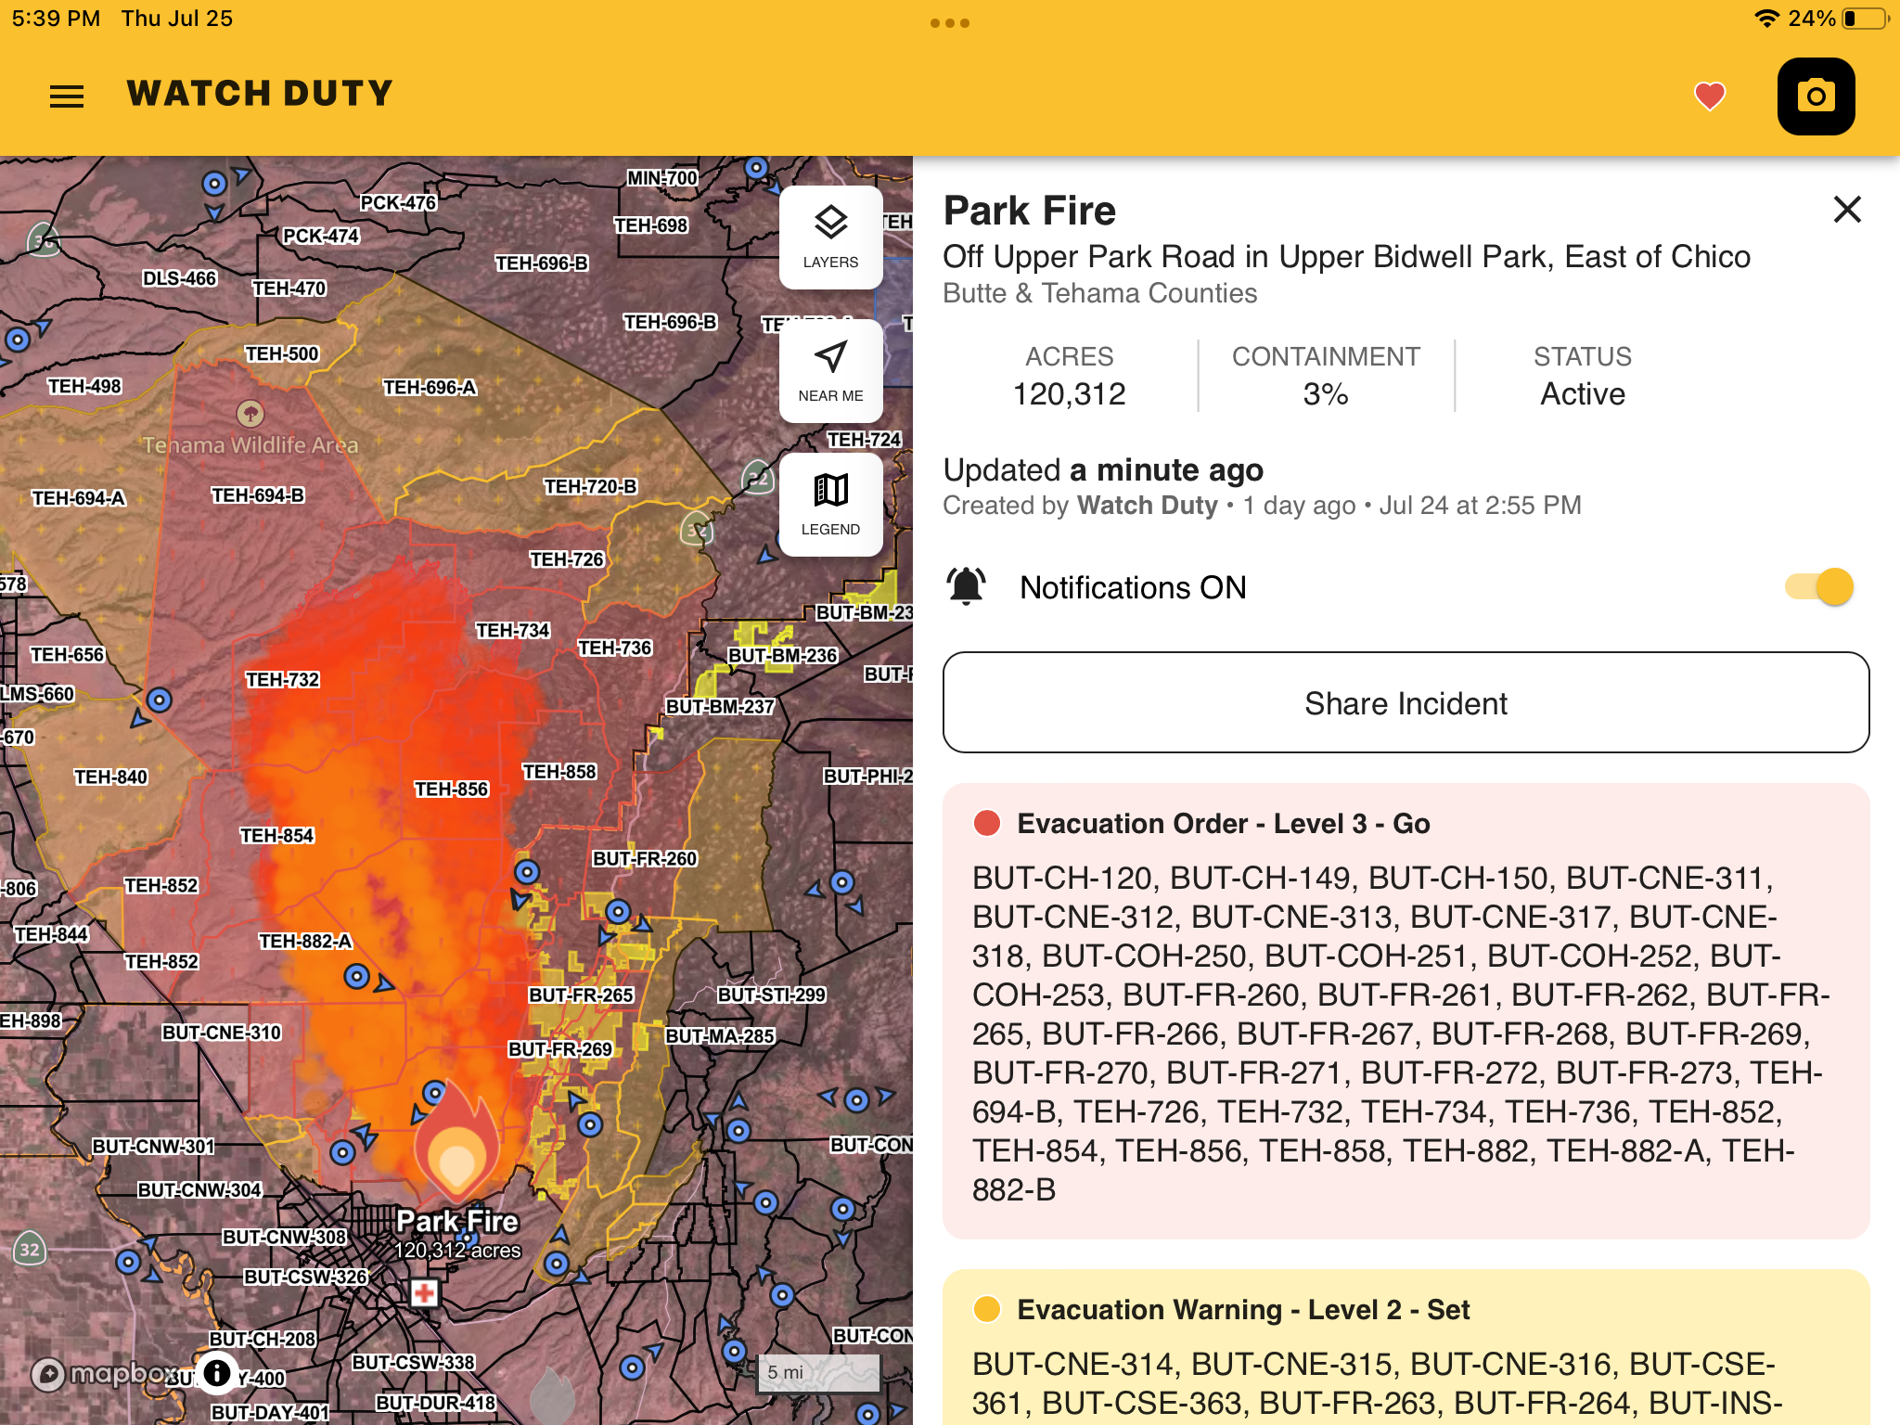1900x1425 pixels.
Task: Select the Park Fire flame marker
Action: (x=456, y=1144)
